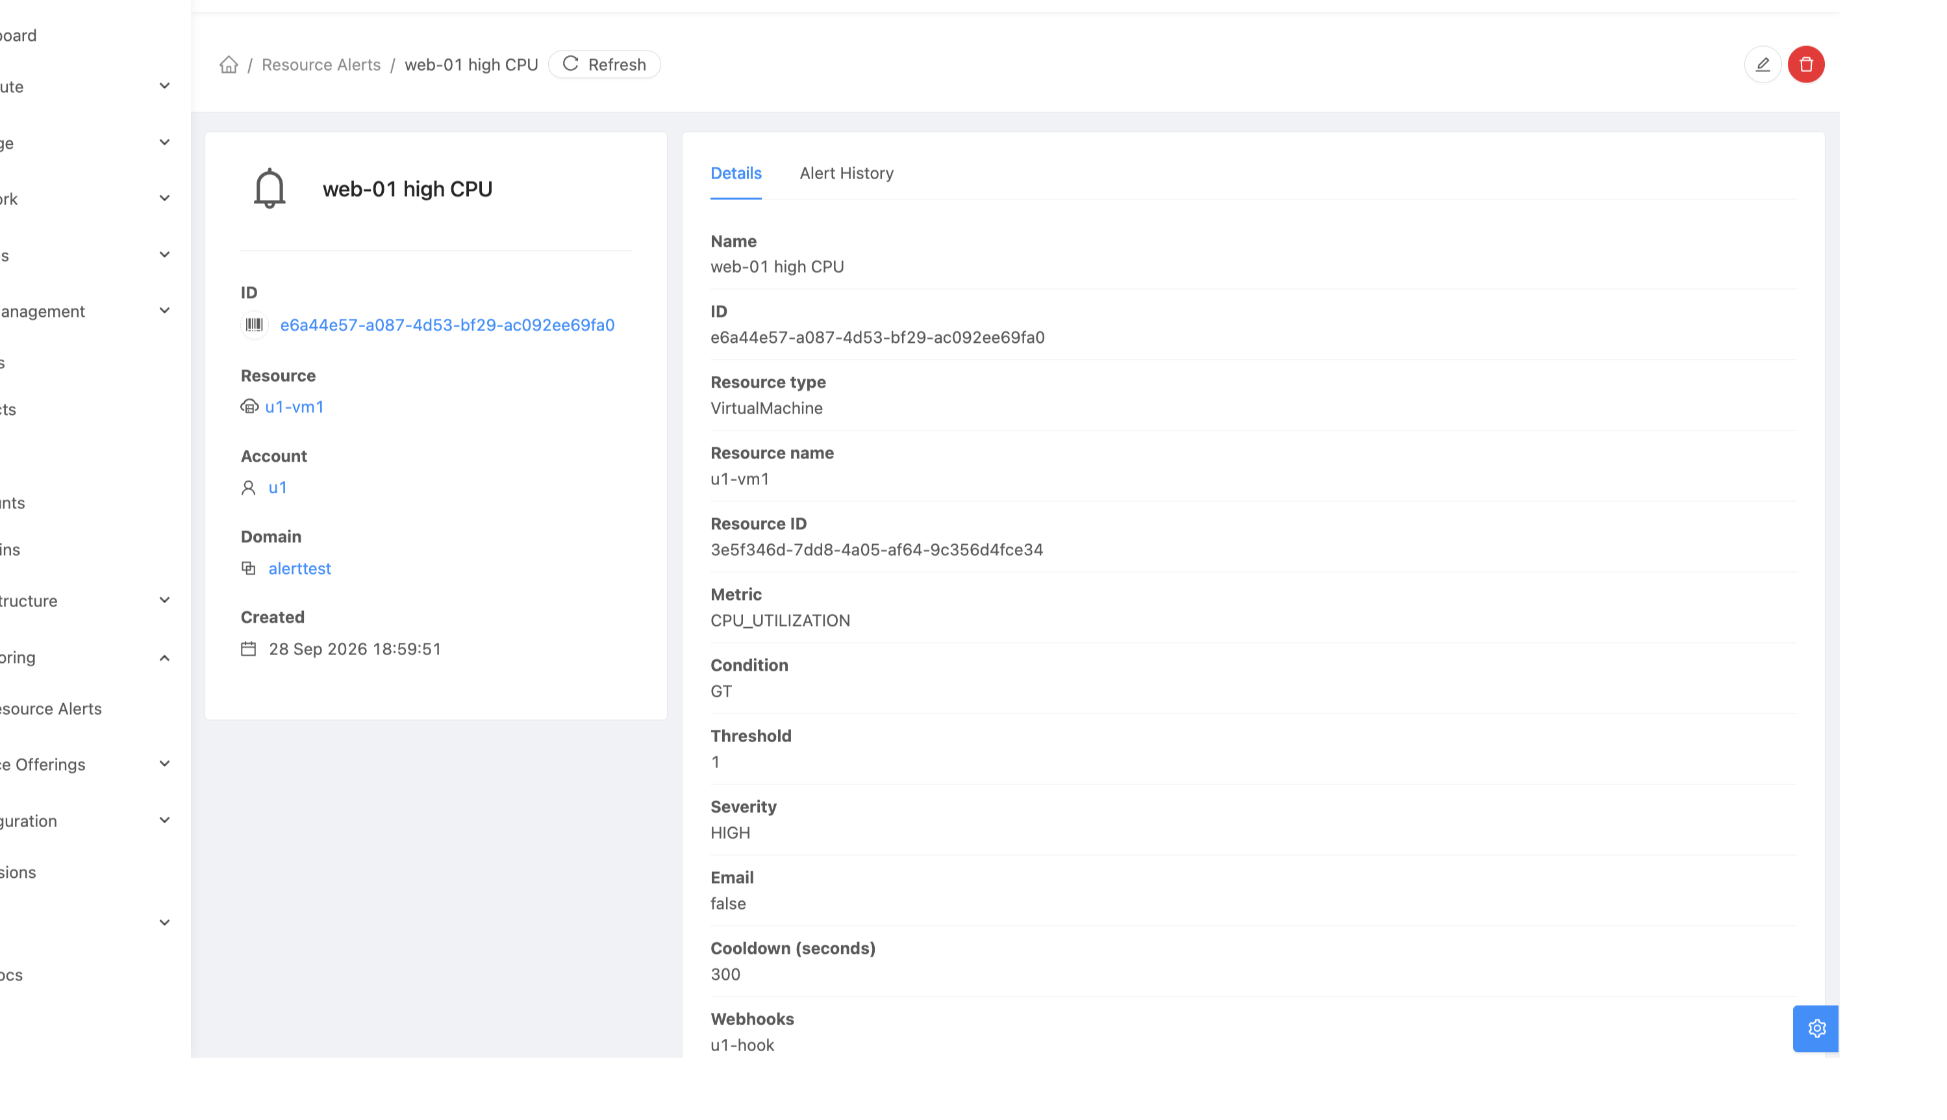Open the blue settings gear panel
The image size is (1947, 1120).
tap(1816, 1028)
